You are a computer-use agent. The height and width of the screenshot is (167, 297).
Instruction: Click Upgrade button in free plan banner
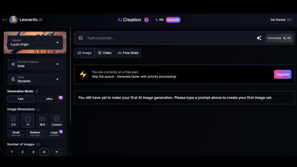click(x=282, y=74)
